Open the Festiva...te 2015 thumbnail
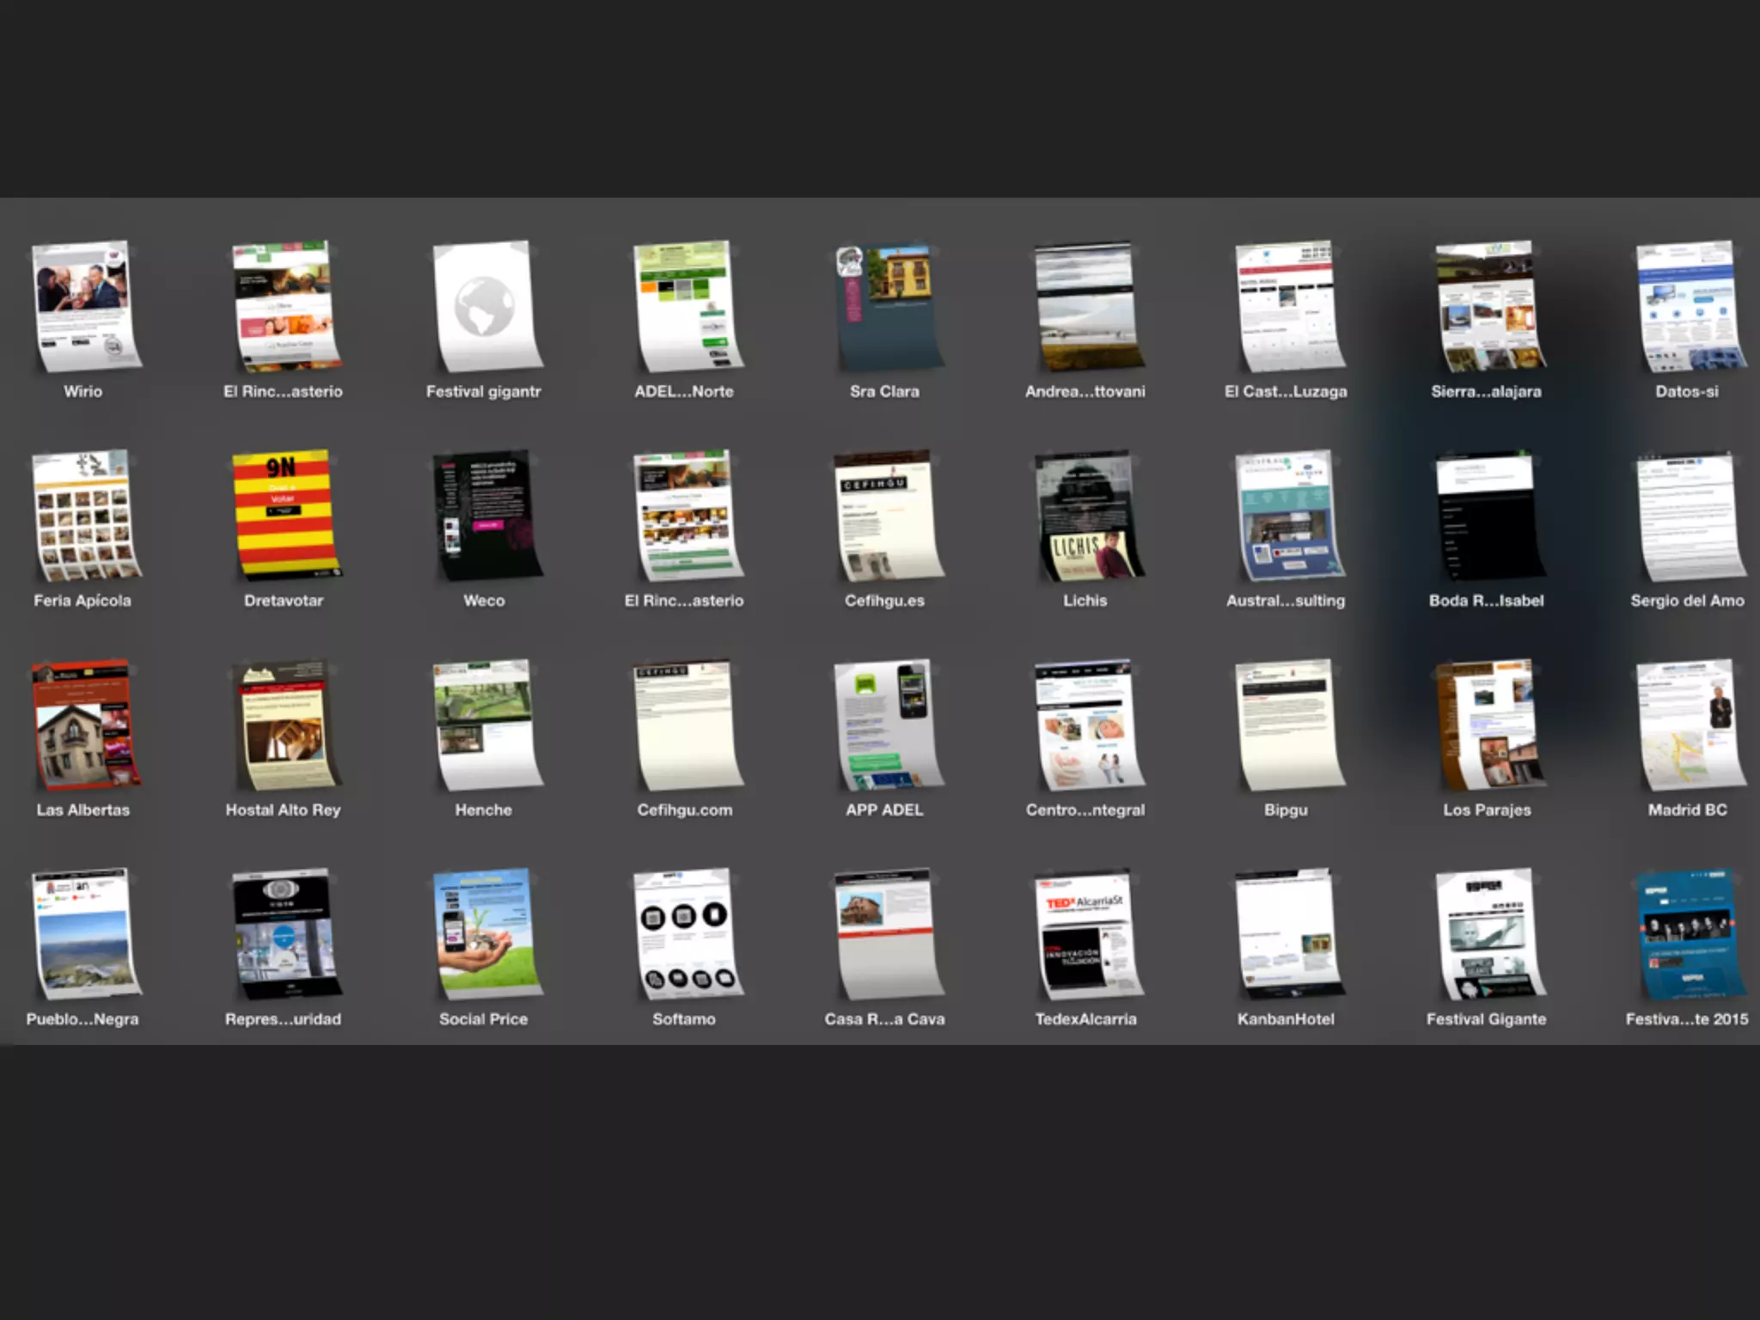This screenshot has height=1320, width=1760. (1689, 932)
